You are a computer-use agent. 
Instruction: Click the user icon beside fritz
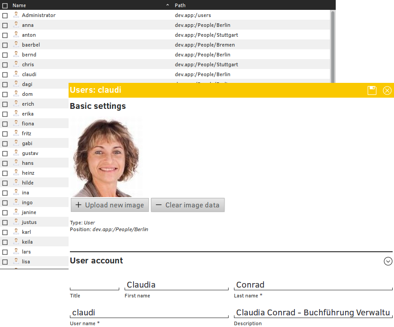(x=16, y=133)
